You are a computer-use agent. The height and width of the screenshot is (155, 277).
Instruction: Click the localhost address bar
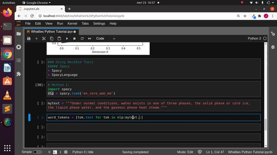[x=136, y=16]
